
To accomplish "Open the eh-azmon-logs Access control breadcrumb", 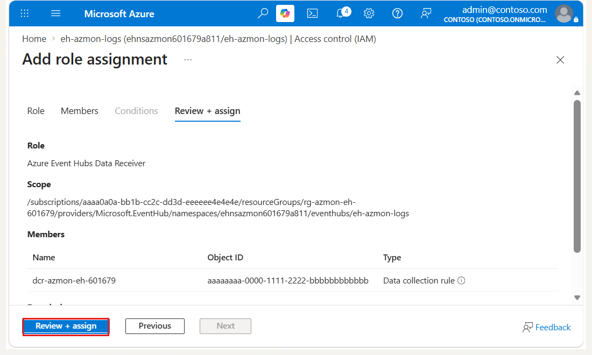I will tap(218, 39).
